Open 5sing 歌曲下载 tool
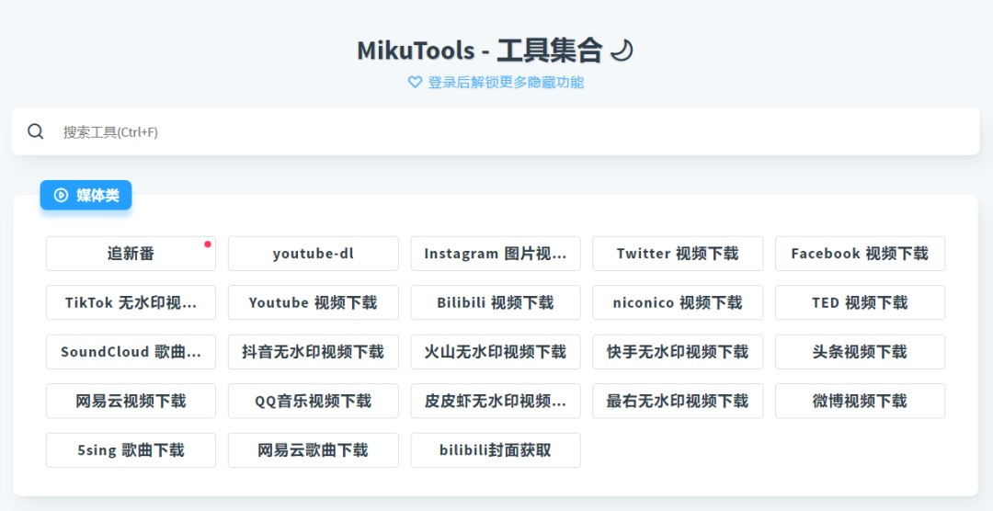Screen dimensions: 993x511 (131, 450)
